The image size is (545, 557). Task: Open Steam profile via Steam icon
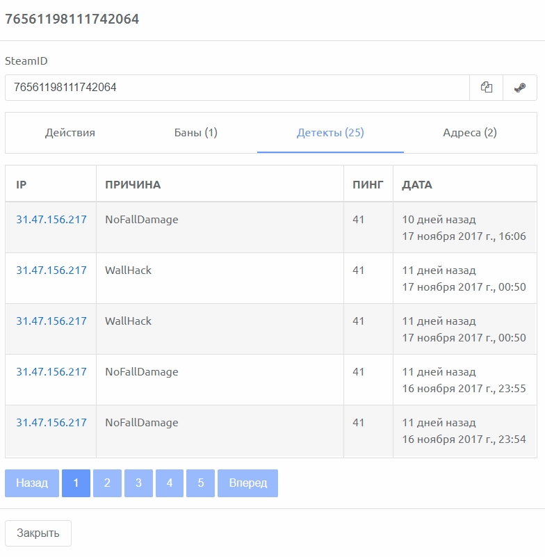click(520, 88)
